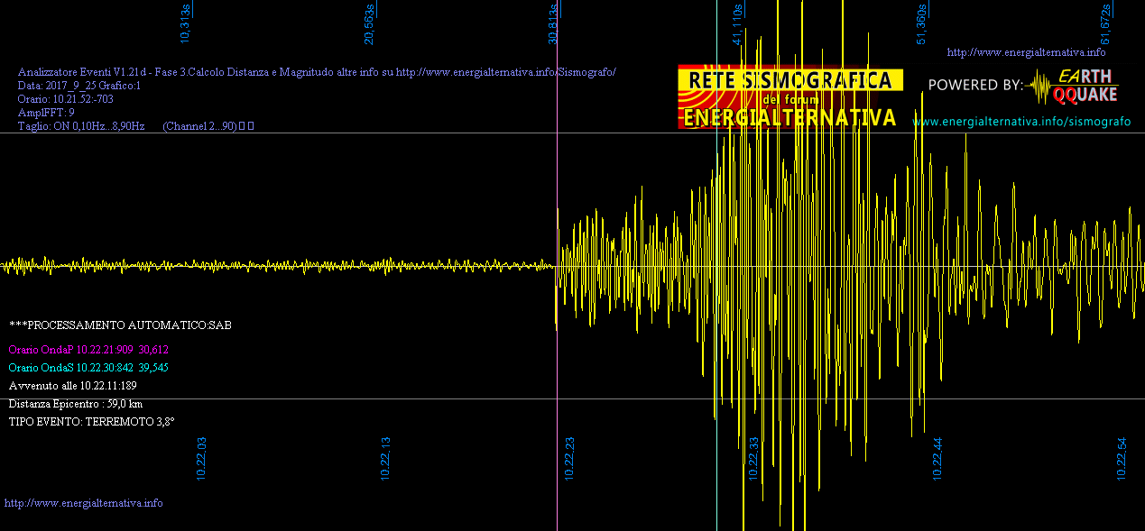This screenshot has width=1145, height=531.
Task: Open the www.energialternativa.info/sismografo link
Action: 1021,121
